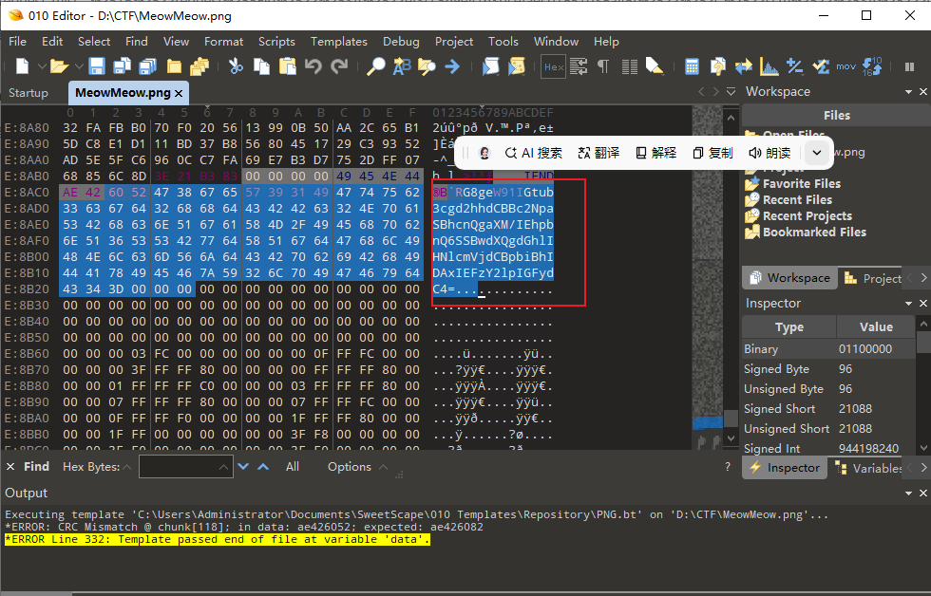Expand the popup toolbar chevron button
931x596 pixels.
pyautogui.click(x=817, y=153)
